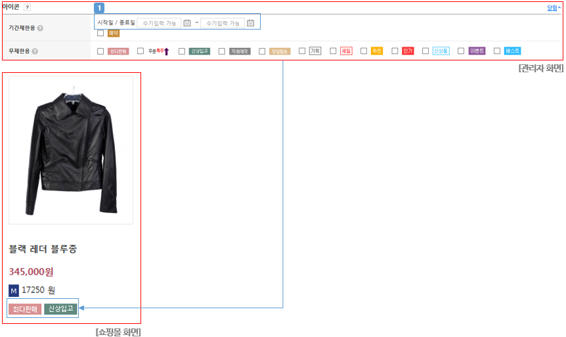Click the gray 자체제작 badge icon
The height and width of the screenshot is (337, 566).
pos(240,51)
